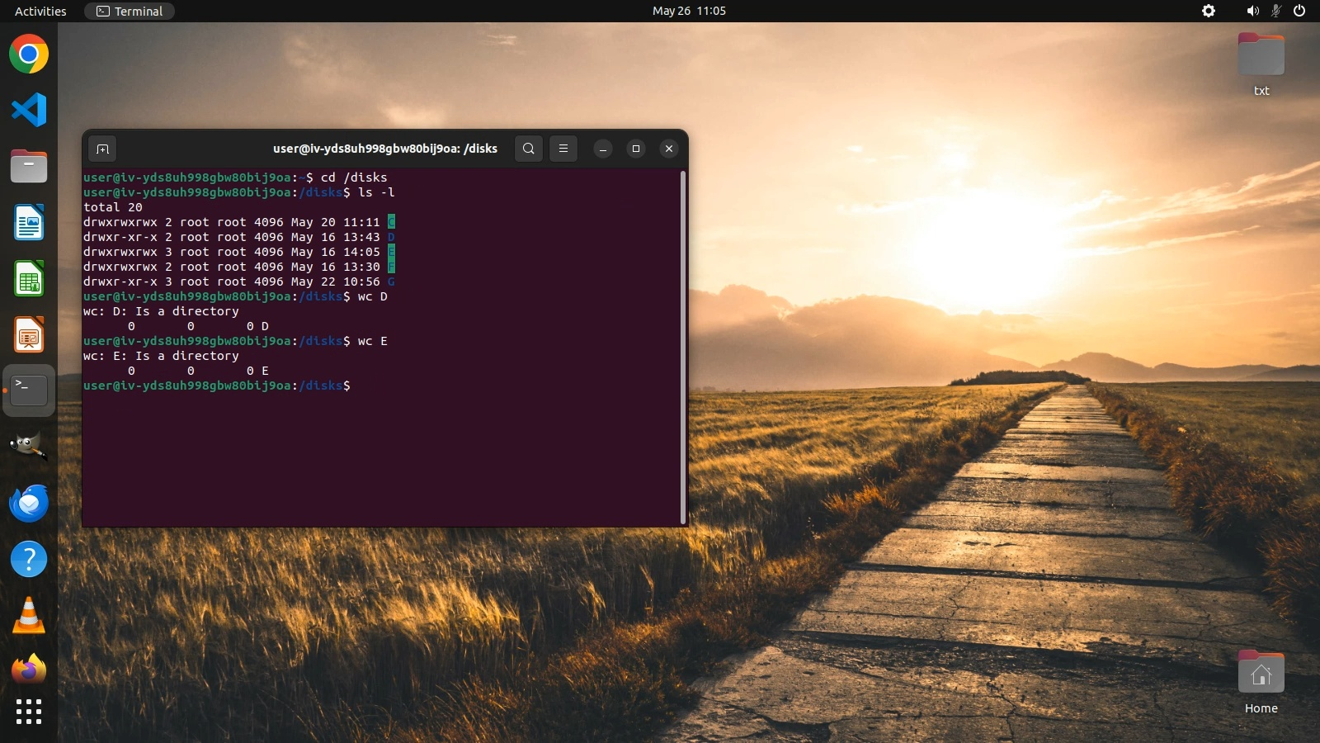Launch Thunderbird mail client
1320x743 pixels.
(x=29, y=503)
